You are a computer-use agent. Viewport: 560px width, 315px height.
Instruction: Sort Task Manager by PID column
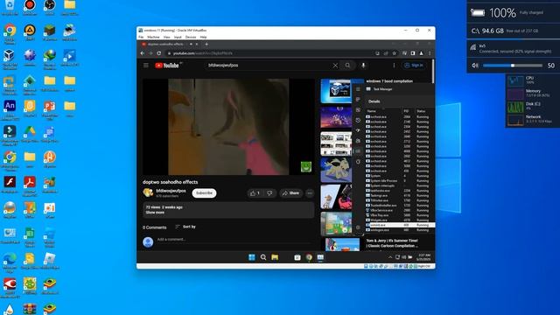(406, 111)
